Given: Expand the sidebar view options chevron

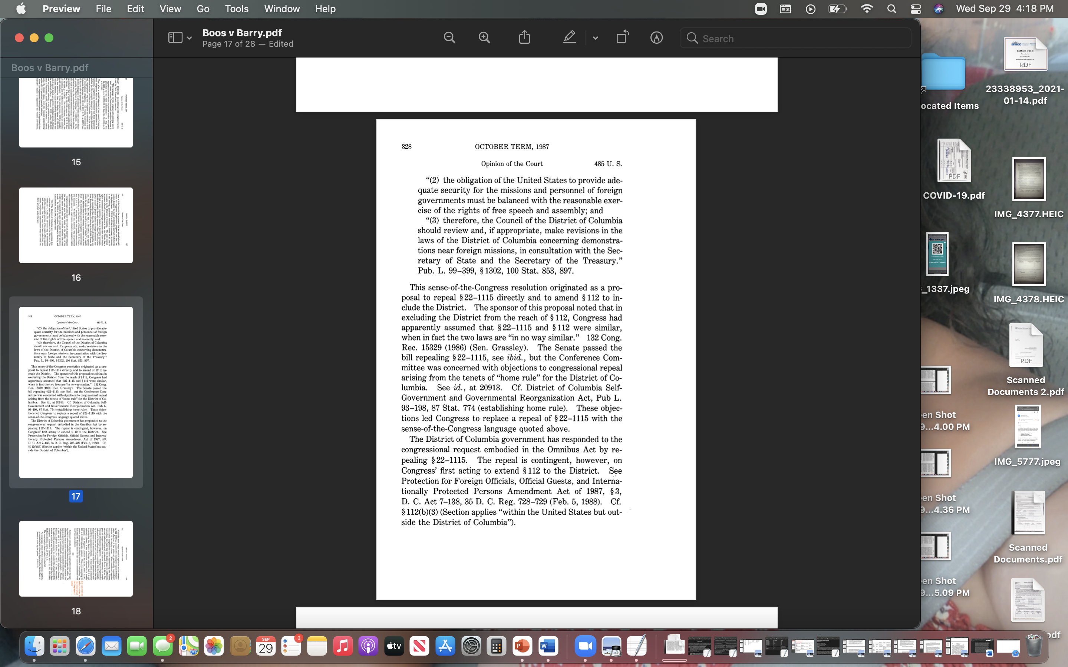Looking at the screenshot, I should (189, 39).
